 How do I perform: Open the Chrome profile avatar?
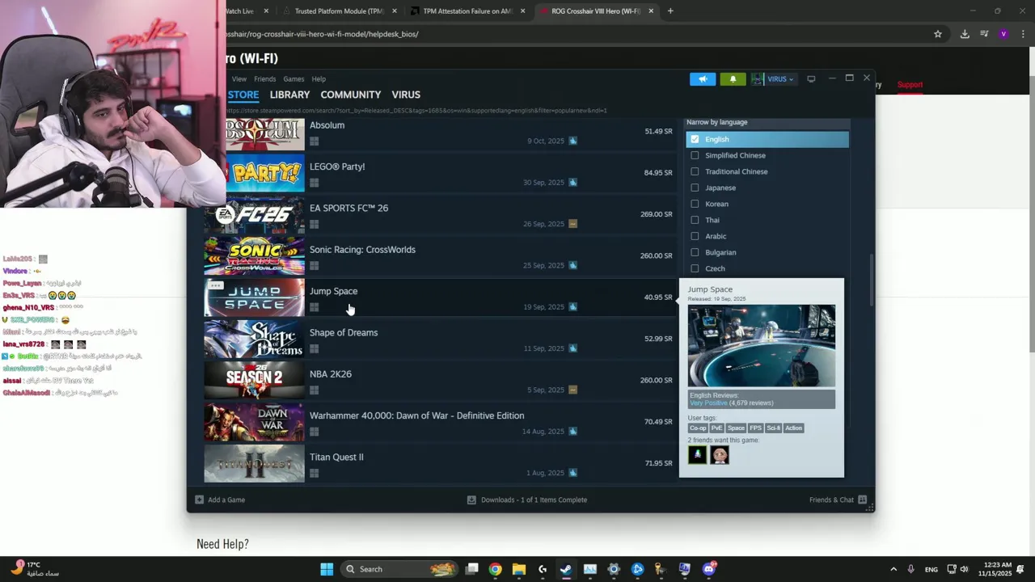click(1003, 34)
